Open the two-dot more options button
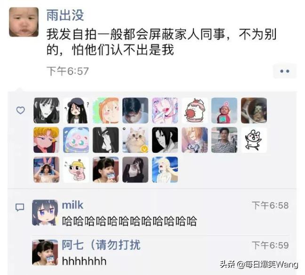The height and width of the screenshot is (275, 305). click(285, 71)
